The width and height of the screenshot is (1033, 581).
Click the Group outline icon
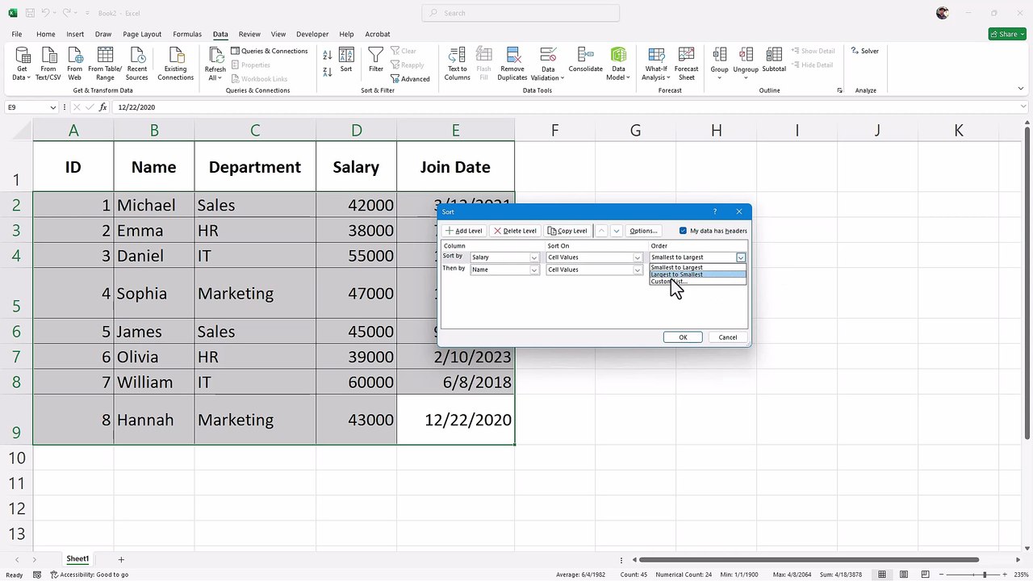pyautogui.click(x=720, y=55)
